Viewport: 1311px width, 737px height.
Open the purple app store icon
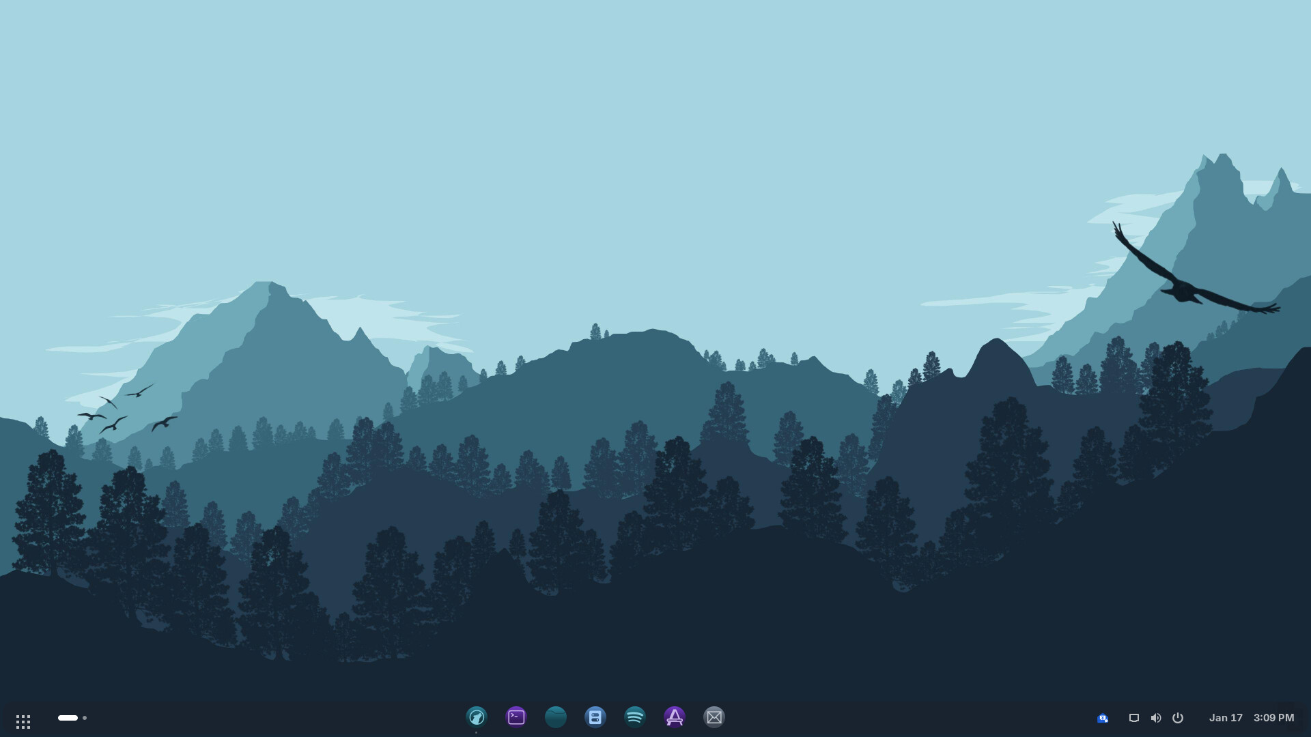[675, 717]
